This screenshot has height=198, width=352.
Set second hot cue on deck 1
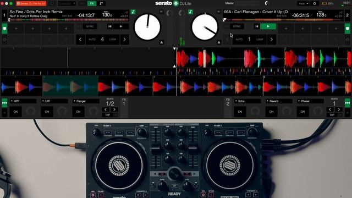coord(33,29)
